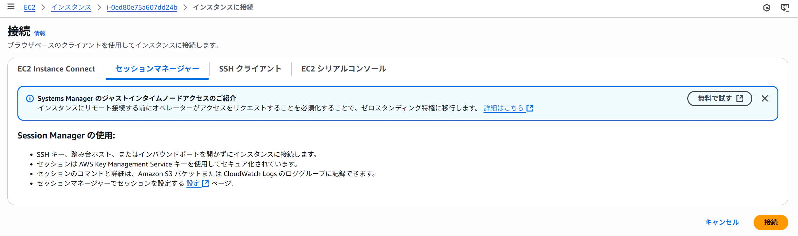Click the info circle icon in banner
The width and height of the screenshot is (798, 236).
(x=30, y=99)
